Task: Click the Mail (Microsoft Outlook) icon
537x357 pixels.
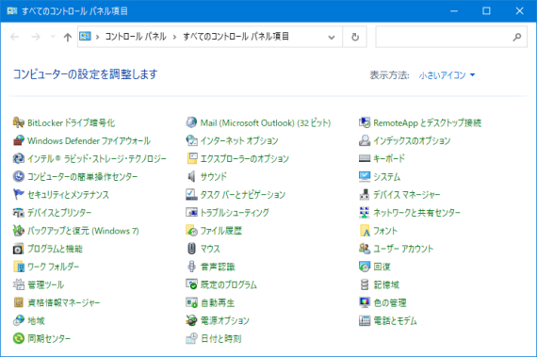Action: coord(191,122)
